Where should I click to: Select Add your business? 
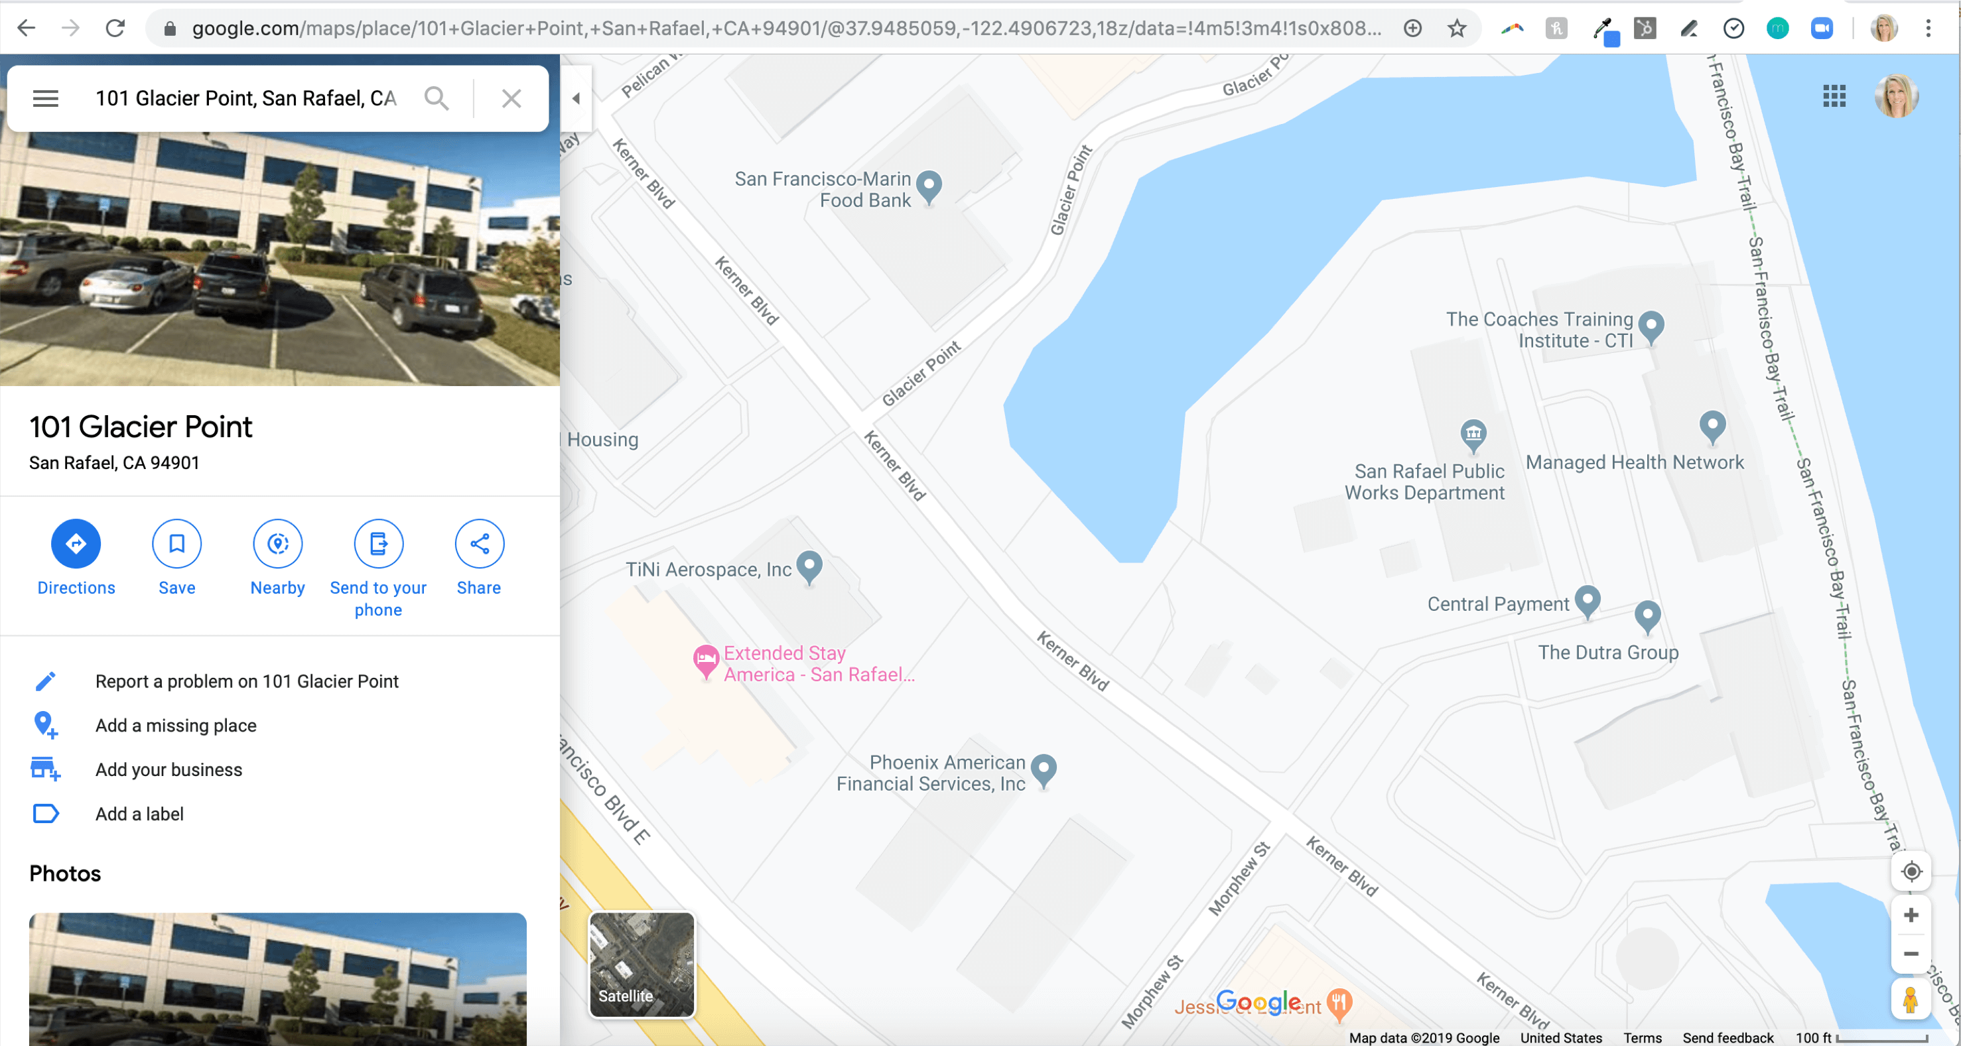[x=169, y=769]
